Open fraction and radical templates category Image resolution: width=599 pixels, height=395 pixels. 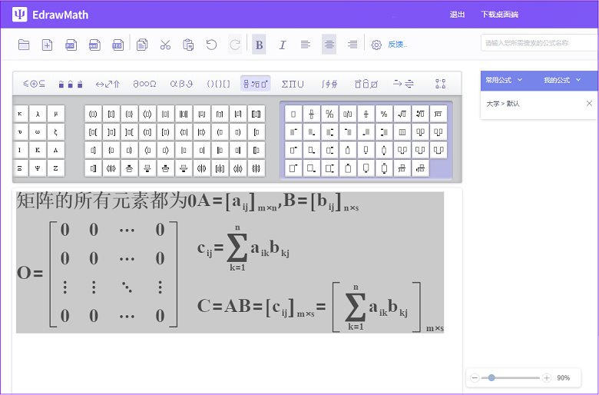coord(256,83)
